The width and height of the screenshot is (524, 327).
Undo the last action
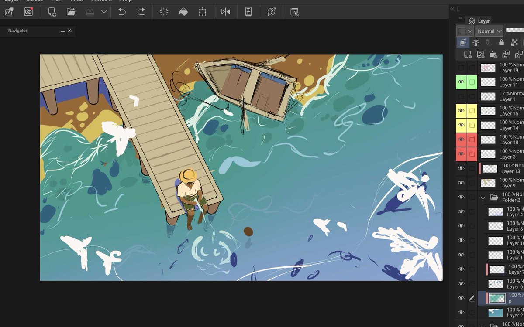[x=122, y=12]
